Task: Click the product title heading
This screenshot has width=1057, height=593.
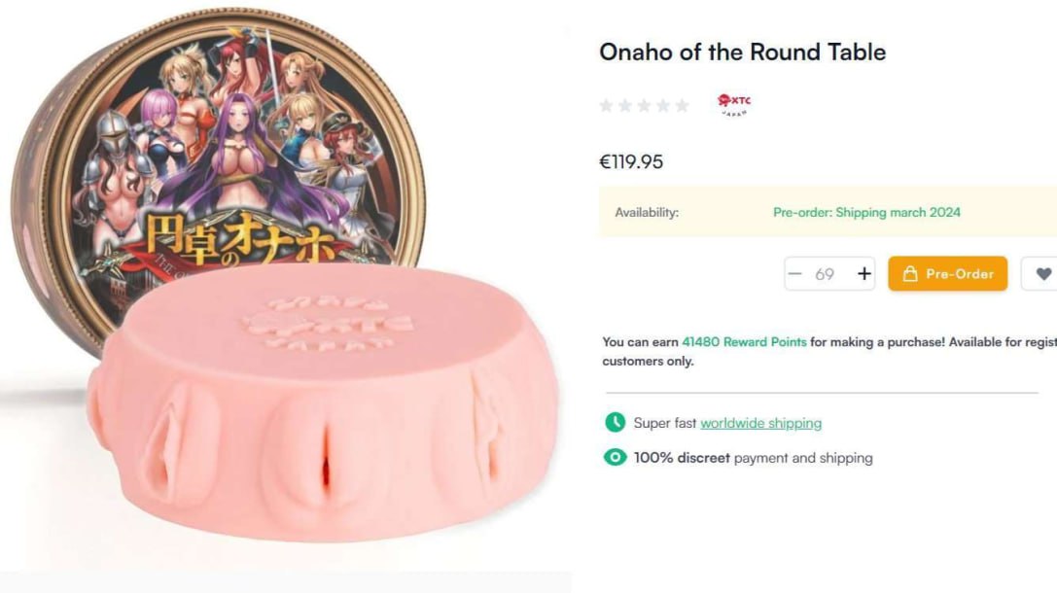Action: point(742,52)
